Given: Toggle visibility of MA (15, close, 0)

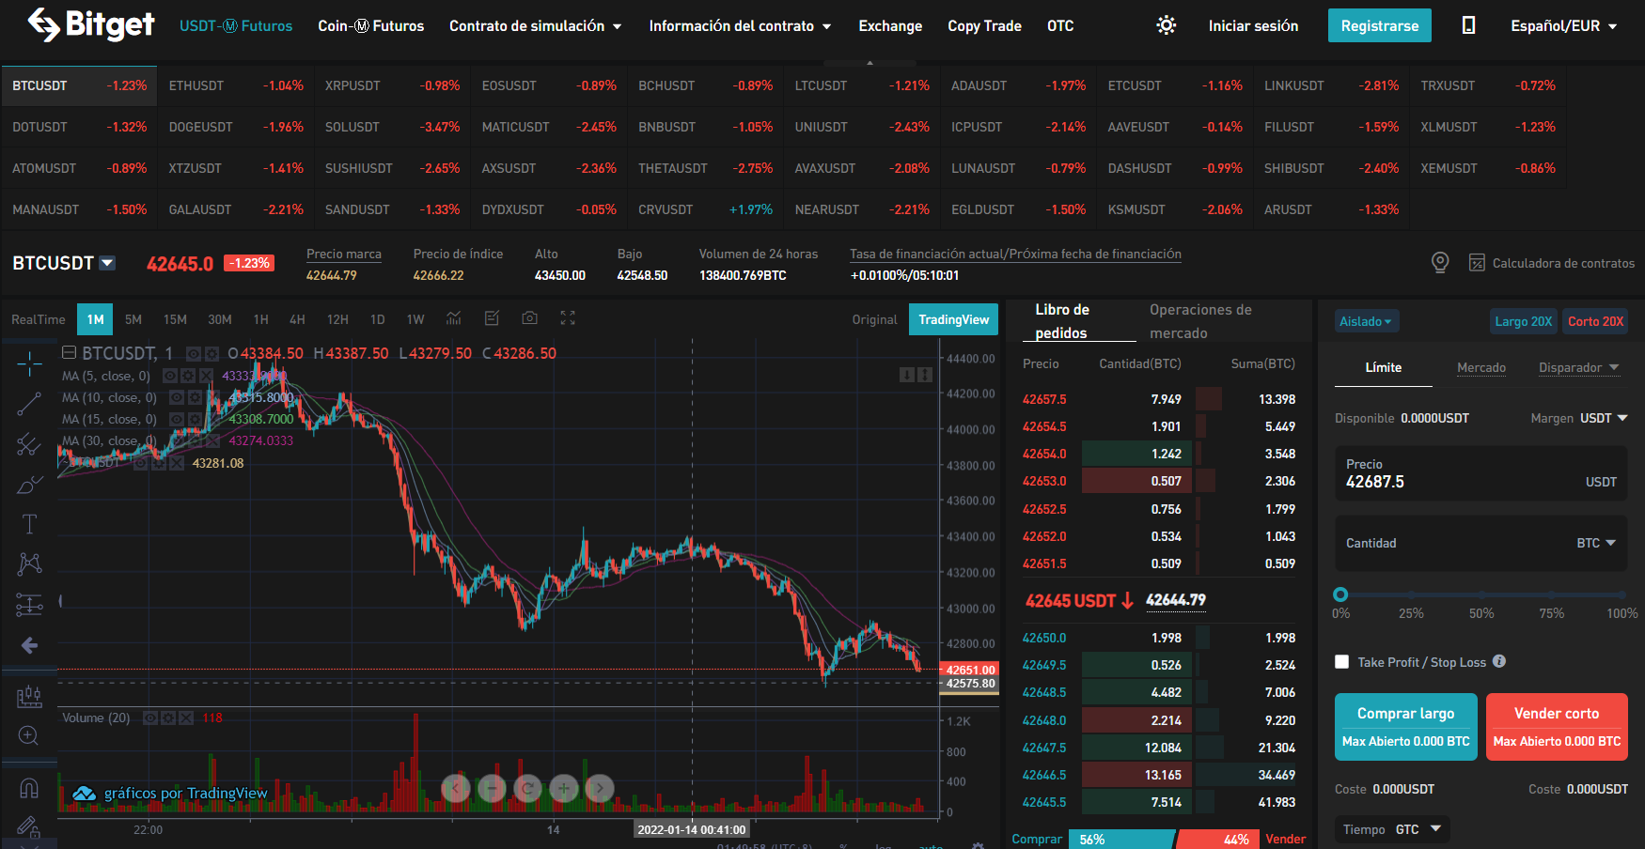Looking at the screenshot, I should click(177, 419).
